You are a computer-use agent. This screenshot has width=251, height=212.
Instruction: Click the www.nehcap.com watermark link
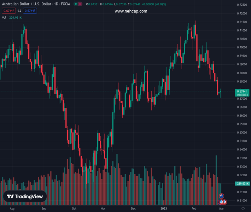(x=131, y=11)
